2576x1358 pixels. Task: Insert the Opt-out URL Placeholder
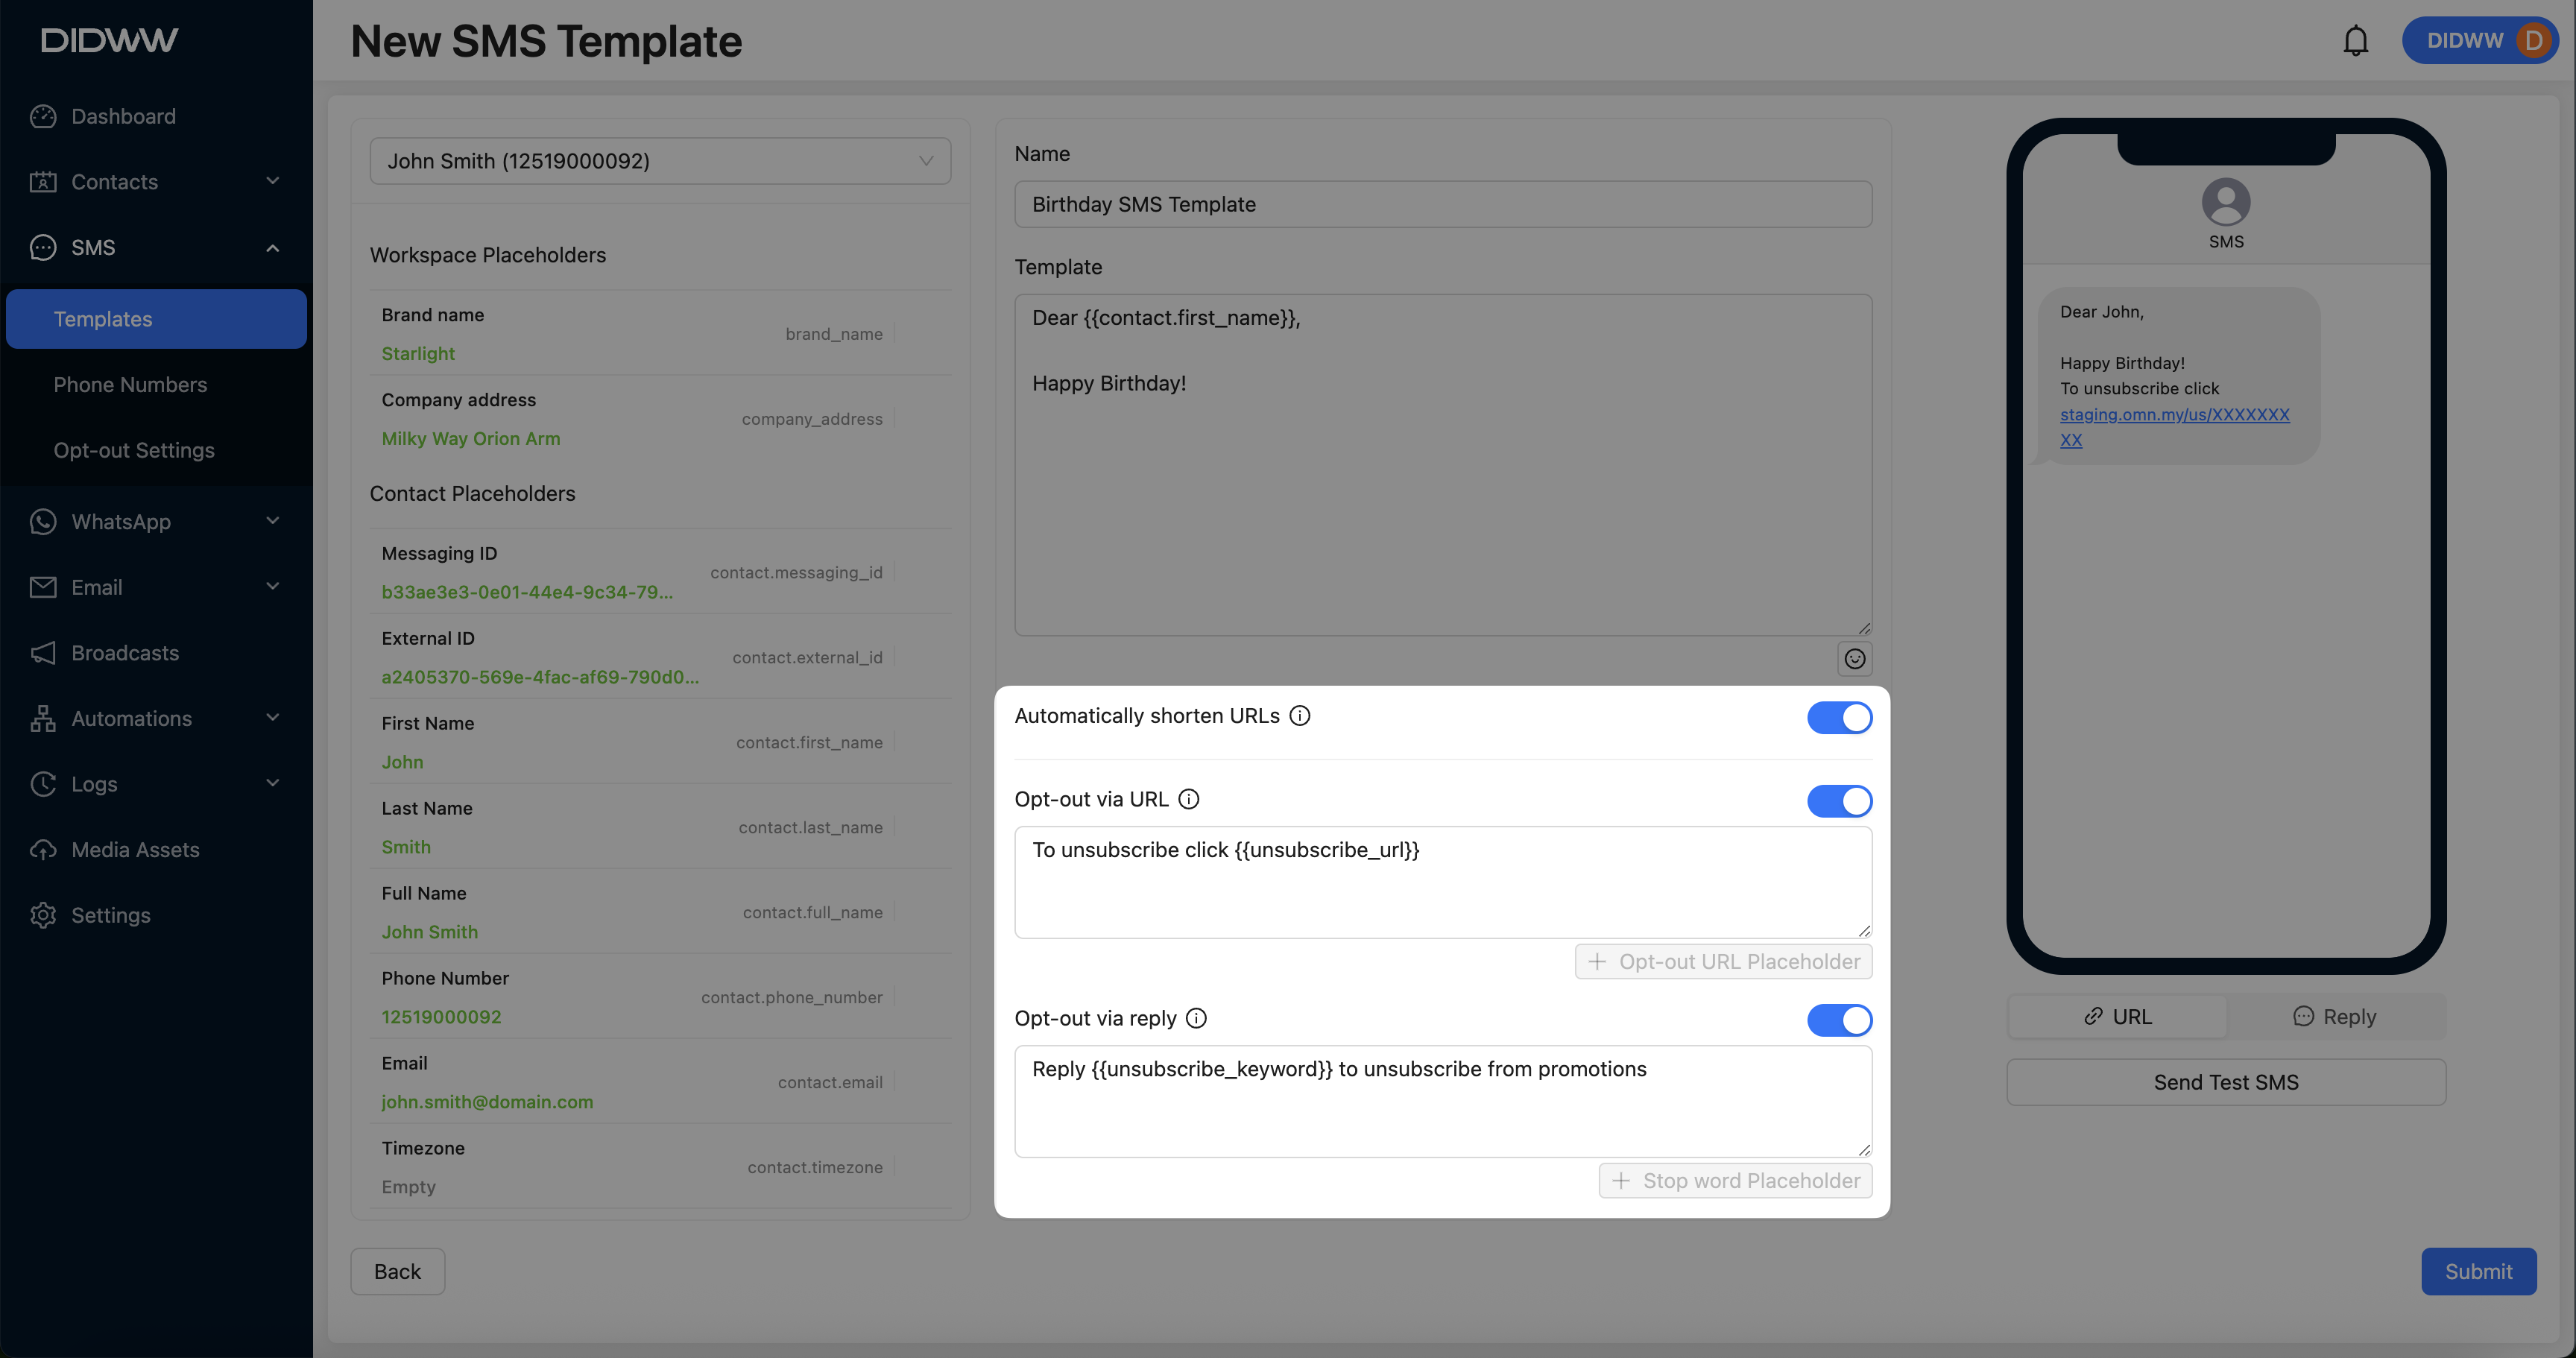(x=1723, y=962)
